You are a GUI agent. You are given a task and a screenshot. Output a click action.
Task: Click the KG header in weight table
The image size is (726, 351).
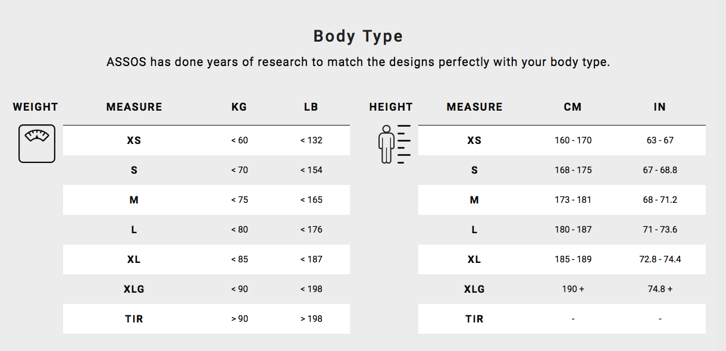pyautogui.click(x=239, y=107)
